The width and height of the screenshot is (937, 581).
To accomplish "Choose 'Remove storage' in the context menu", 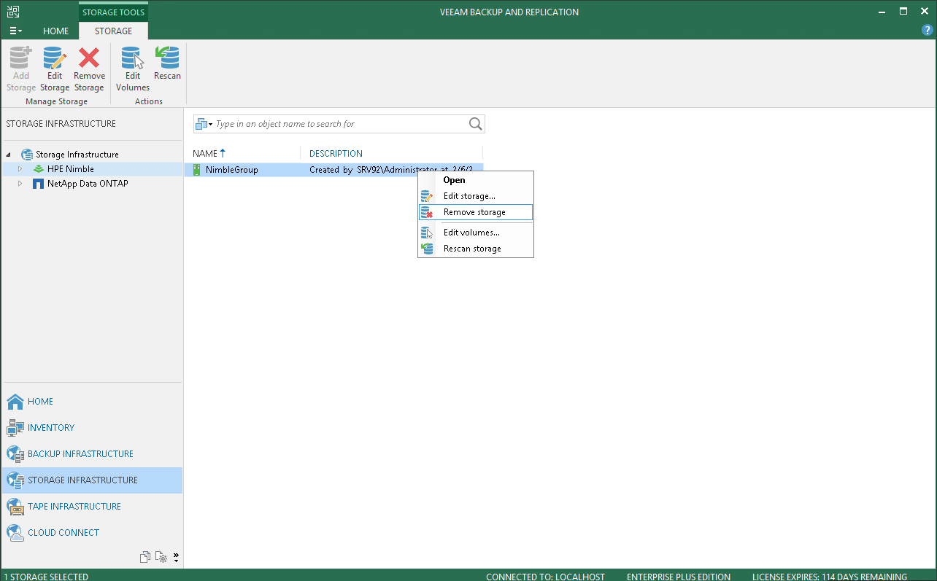I will pos(476,212).
